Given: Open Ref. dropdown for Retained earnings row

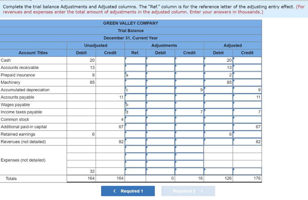Looking at the screenshot, I should 135,134.
